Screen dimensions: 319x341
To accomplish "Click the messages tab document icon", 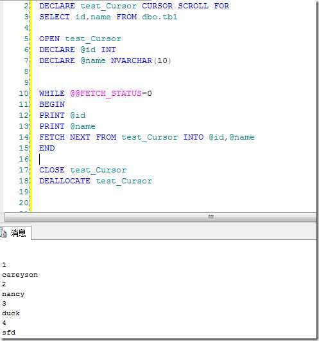I will (x=3, y=233).
